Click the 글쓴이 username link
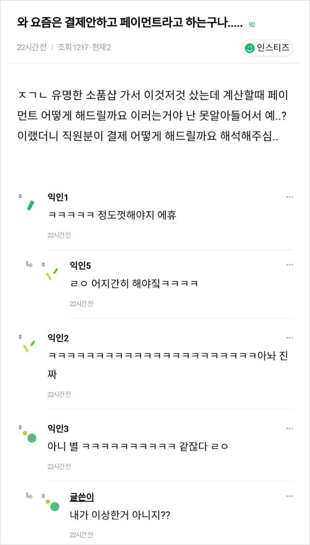 click(82, 497)
